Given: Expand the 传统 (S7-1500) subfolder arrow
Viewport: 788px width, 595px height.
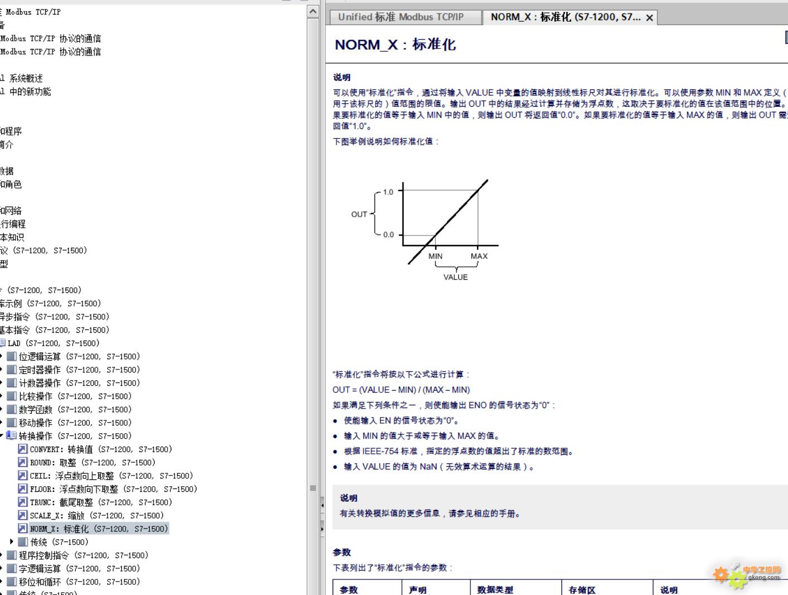Looking at the screenshot, I should 12,541.
